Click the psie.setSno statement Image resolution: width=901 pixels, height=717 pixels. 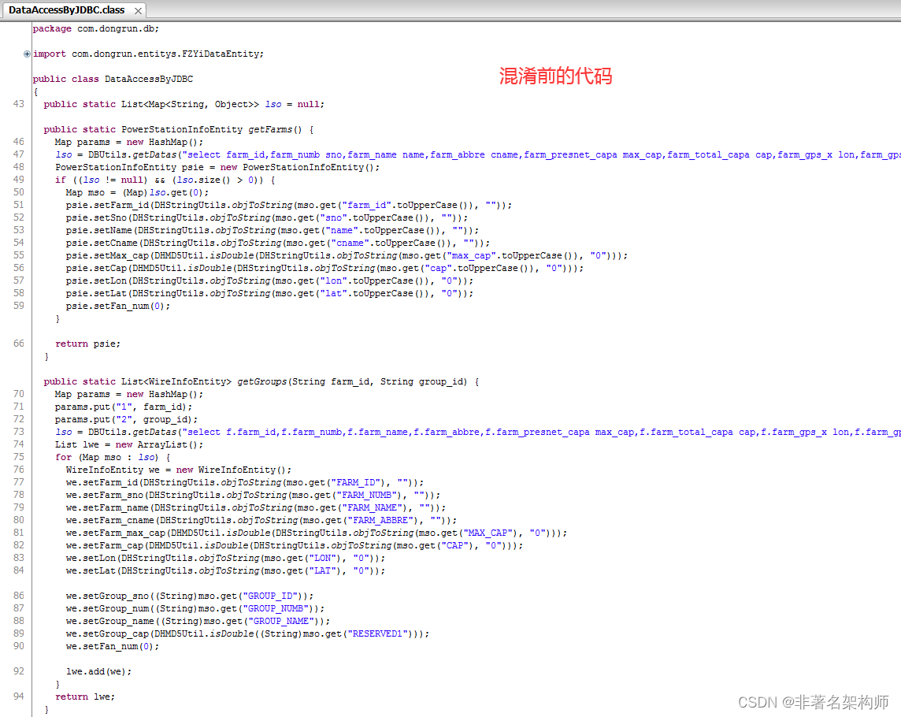(267, 218)
